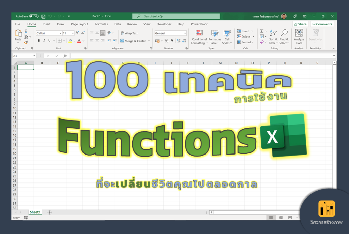The height and width of the screenshot is (234, 349).
Task: Open Format as Table
Action: pos(215,37)
